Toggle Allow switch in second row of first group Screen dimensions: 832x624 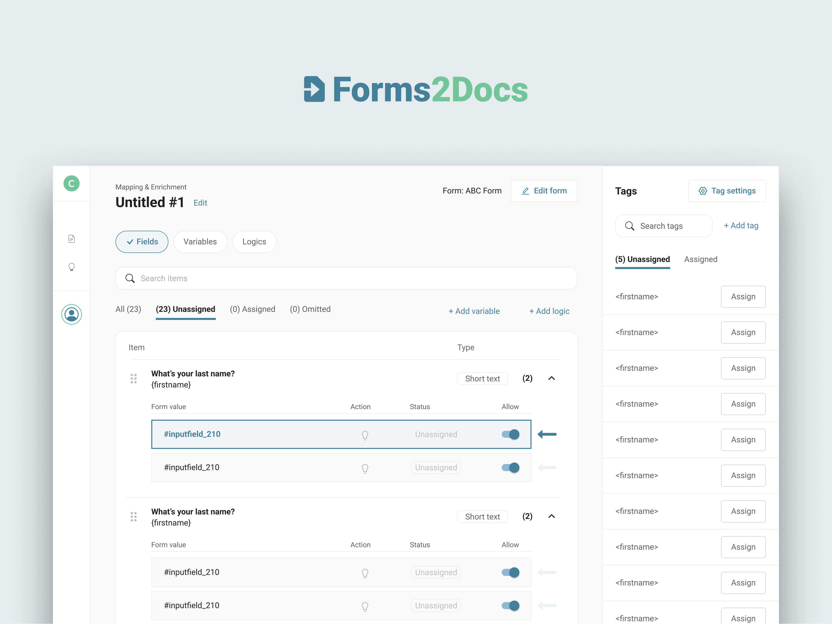[510, 468]
